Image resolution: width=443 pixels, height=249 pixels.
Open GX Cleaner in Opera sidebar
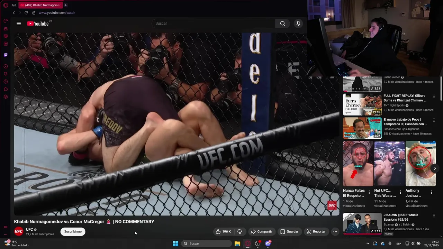point(6,29)
